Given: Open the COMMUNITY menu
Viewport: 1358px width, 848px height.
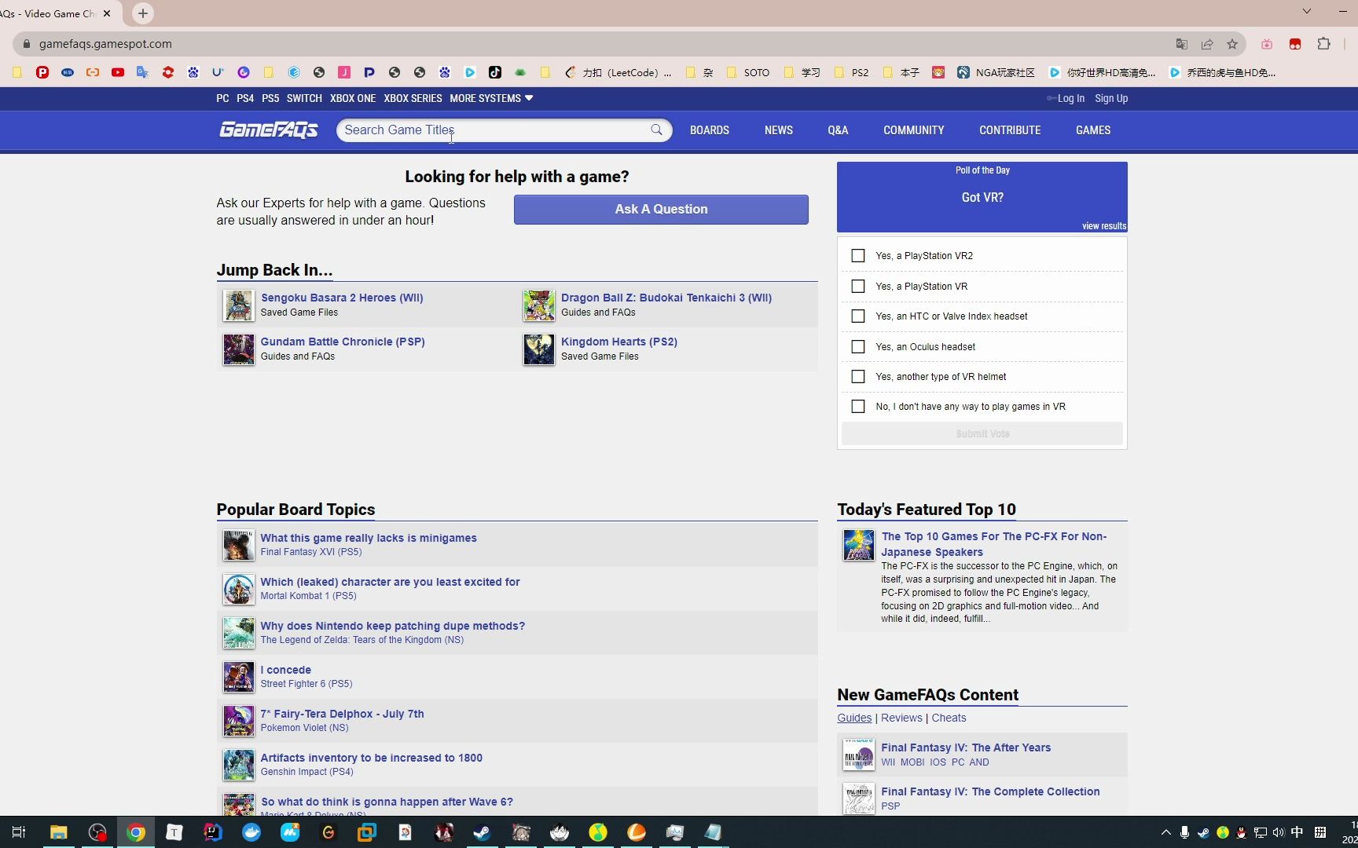Looking at the screenshot, I should [914, 130].
